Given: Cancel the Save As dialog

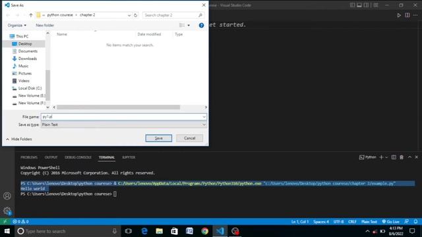Looking at the screenshot, I should pos(189,138).
